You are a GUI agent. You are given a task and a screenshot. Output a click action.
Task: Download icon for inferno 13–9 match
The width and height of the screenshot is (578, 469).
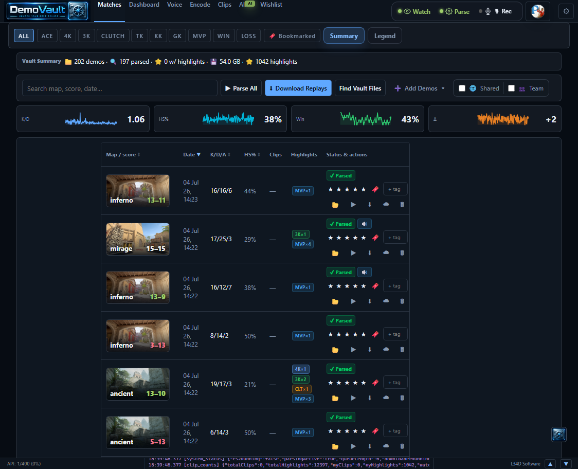(370, 301)
